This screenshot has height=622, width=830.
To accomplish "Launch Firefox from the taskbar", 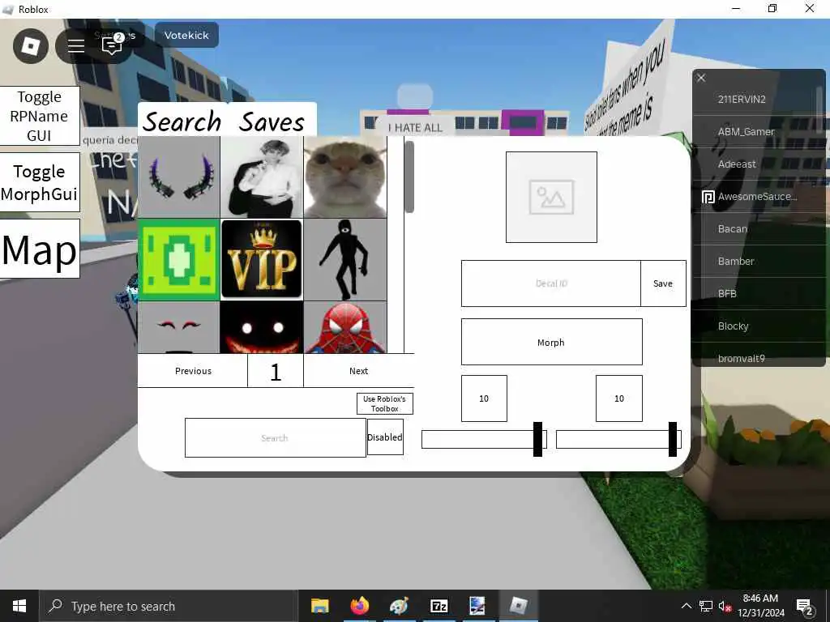I will (x=359, y=606).
